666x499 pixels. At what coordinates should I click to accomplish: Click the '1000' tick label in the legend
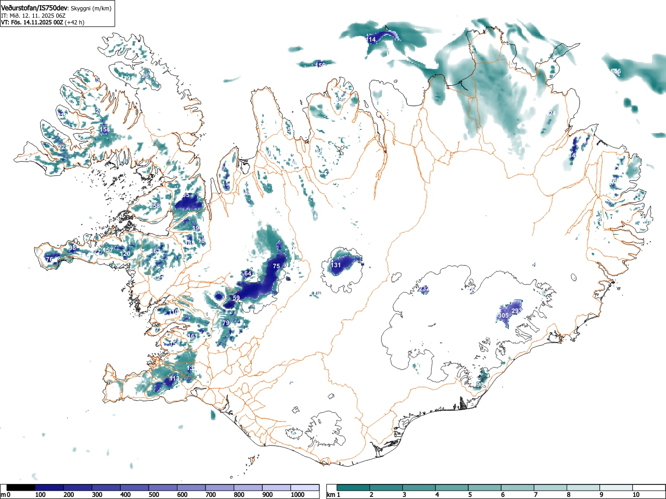pyautogui.click(x=298, y=495)
